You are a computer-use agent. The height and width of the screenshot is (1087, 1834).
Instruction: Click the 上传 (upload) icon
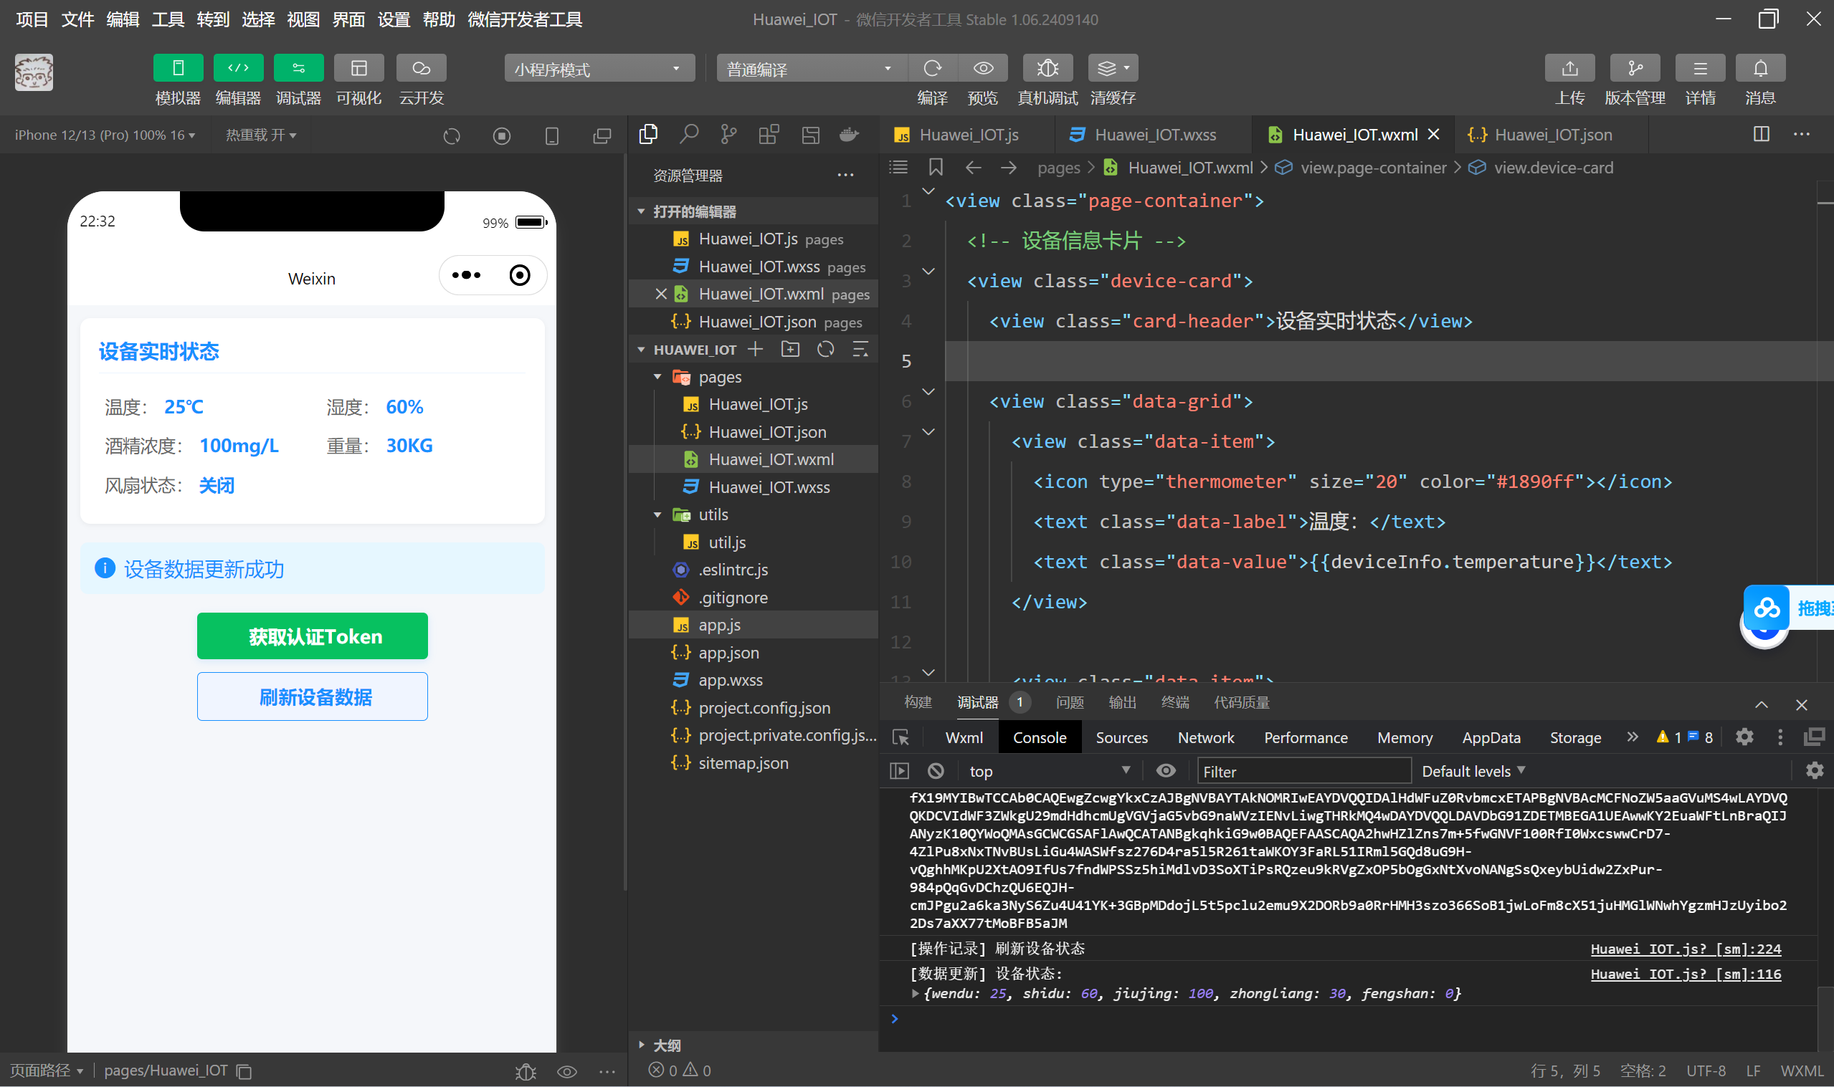[x=1569, y=68]
